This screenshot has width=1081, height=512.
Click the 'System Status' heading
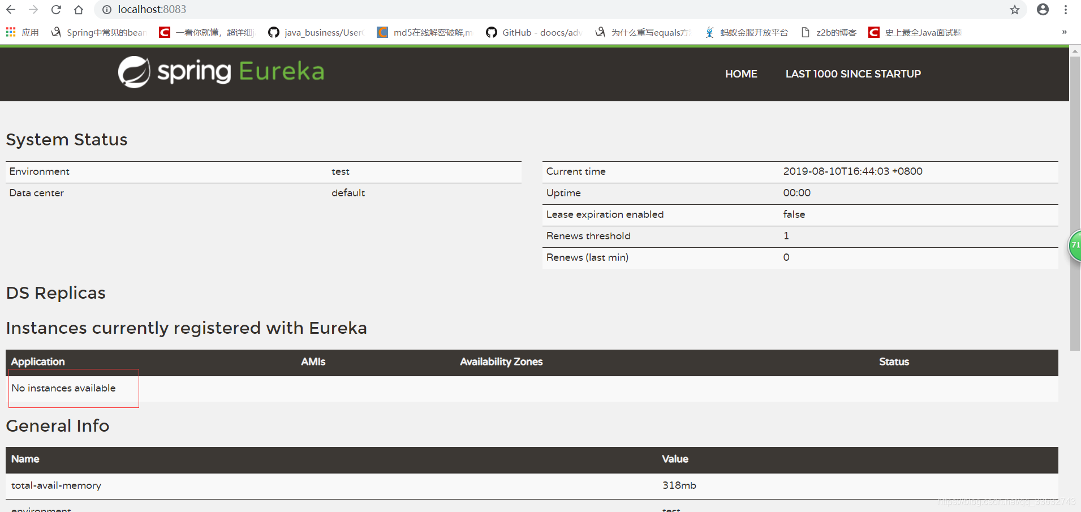pos(67,140)
